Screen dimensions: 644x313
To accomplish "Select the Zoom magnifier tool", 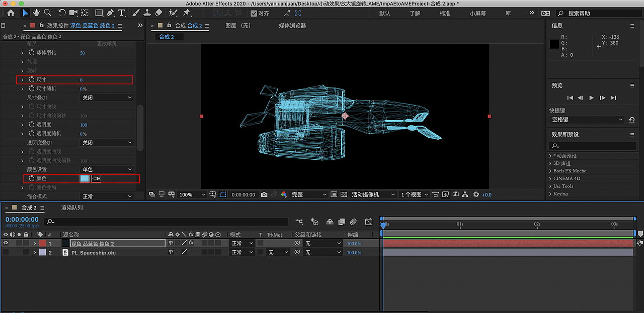I will point(48,13).
